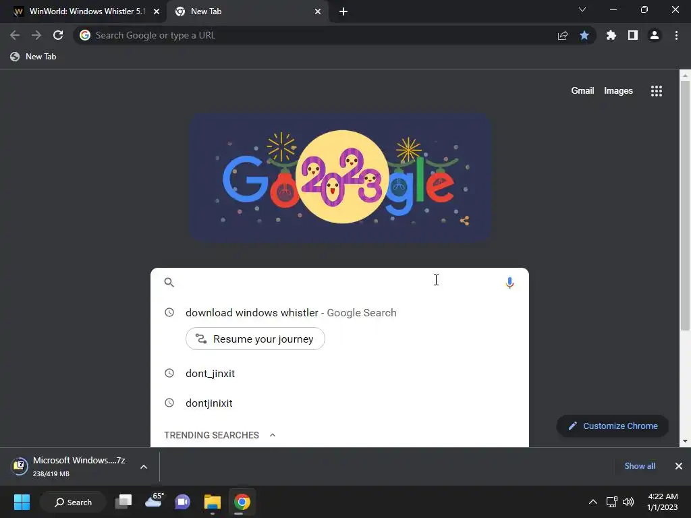This screenshot has width=691, height=518.
Task: Open the tab search dropdown arrow
Action: [582, 9]
